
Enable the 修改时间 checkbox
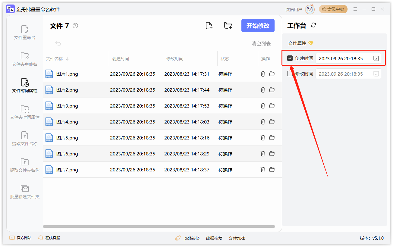click(290, 73)
